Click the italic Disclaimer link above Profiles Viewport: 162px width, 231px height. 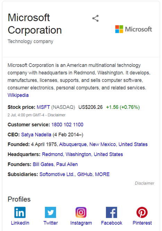[144, 183]
